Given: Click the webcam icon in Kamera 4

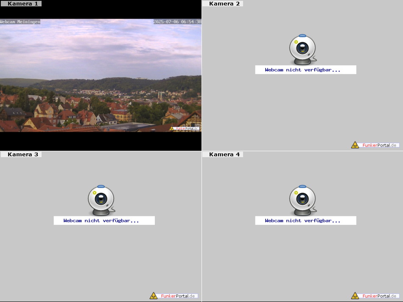Looking at the screenshot, I should click(303, 200).
